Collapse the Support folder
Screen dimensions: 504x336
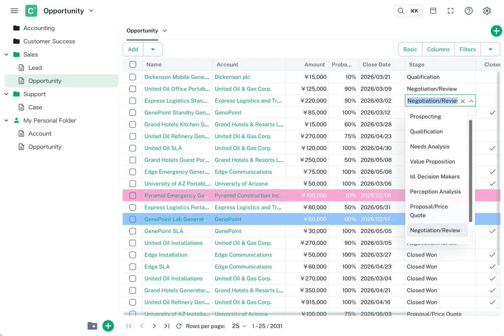[6, 94]
